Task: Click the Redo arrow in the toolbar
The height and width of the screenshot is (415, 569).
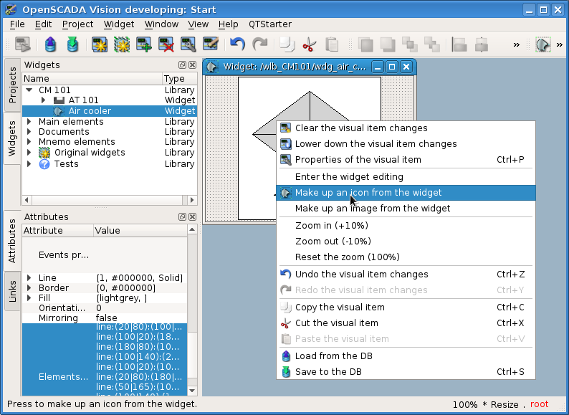Action: [260, 44]
